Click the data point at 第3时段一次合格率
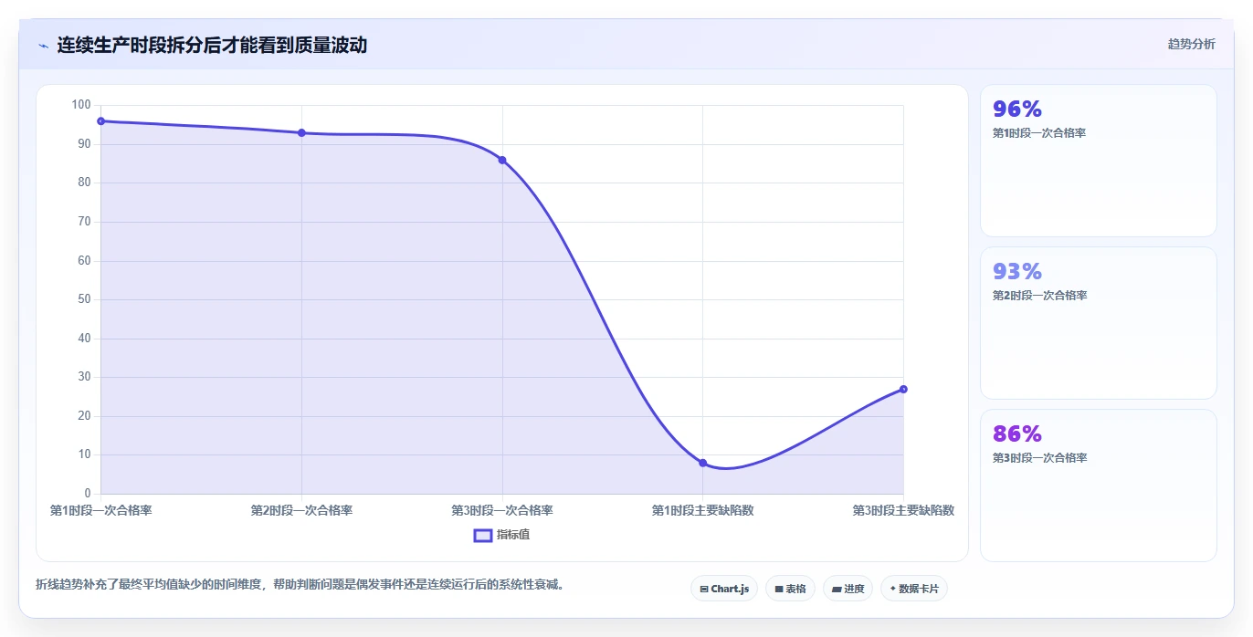The height and width of the screenshot is (637, 1253). tap(502, 160)
